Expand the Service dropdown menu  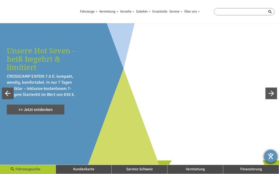176,12
